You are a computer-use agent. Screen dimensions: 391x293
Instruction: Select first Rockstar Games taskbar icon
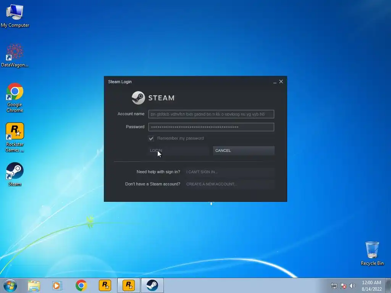click(x=105, y=285)
